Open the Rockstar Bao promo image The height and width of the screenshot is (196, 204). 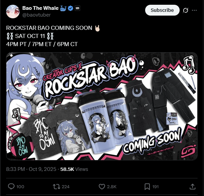click(x=102, y=106)
